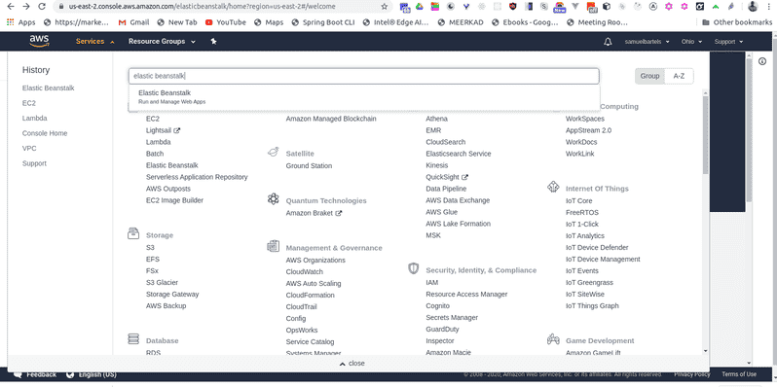Screen dimensions: 777x387
Task: Switch service view to A-Z
Action: click(x=679, y=76)
